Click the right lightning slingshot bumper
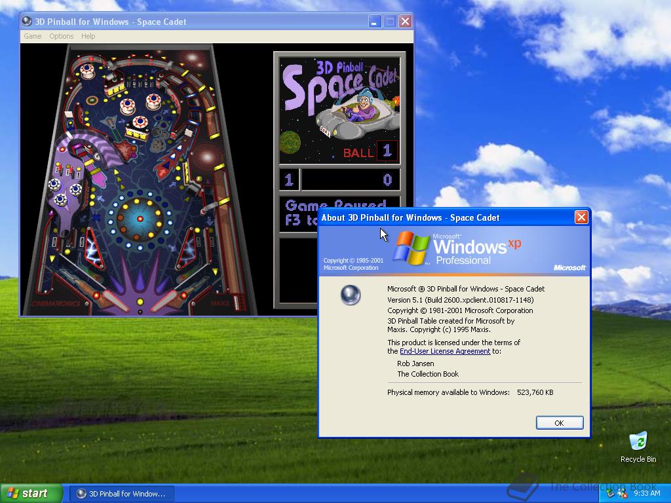671x503 pixels. (x=187, y=248)
